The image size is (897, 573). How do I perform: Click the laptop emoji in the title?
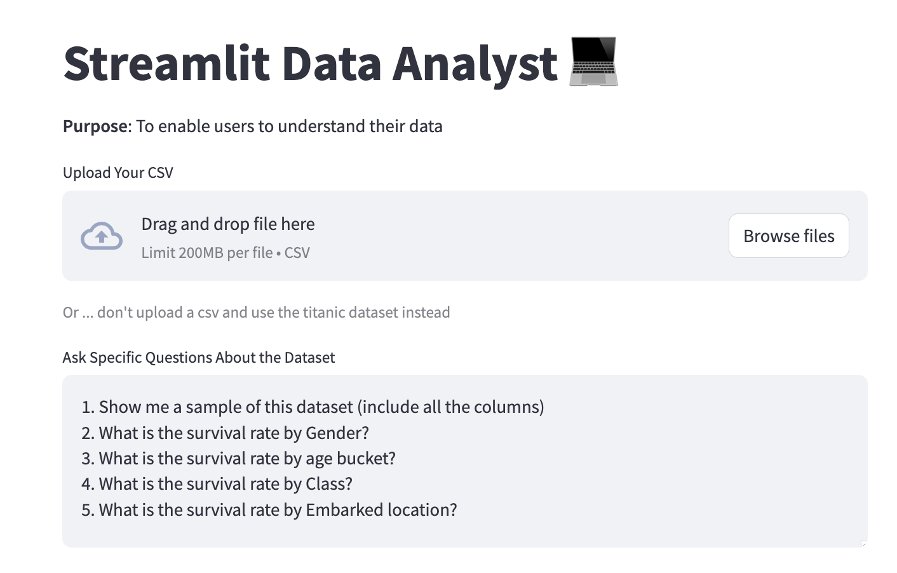[594, 62]
